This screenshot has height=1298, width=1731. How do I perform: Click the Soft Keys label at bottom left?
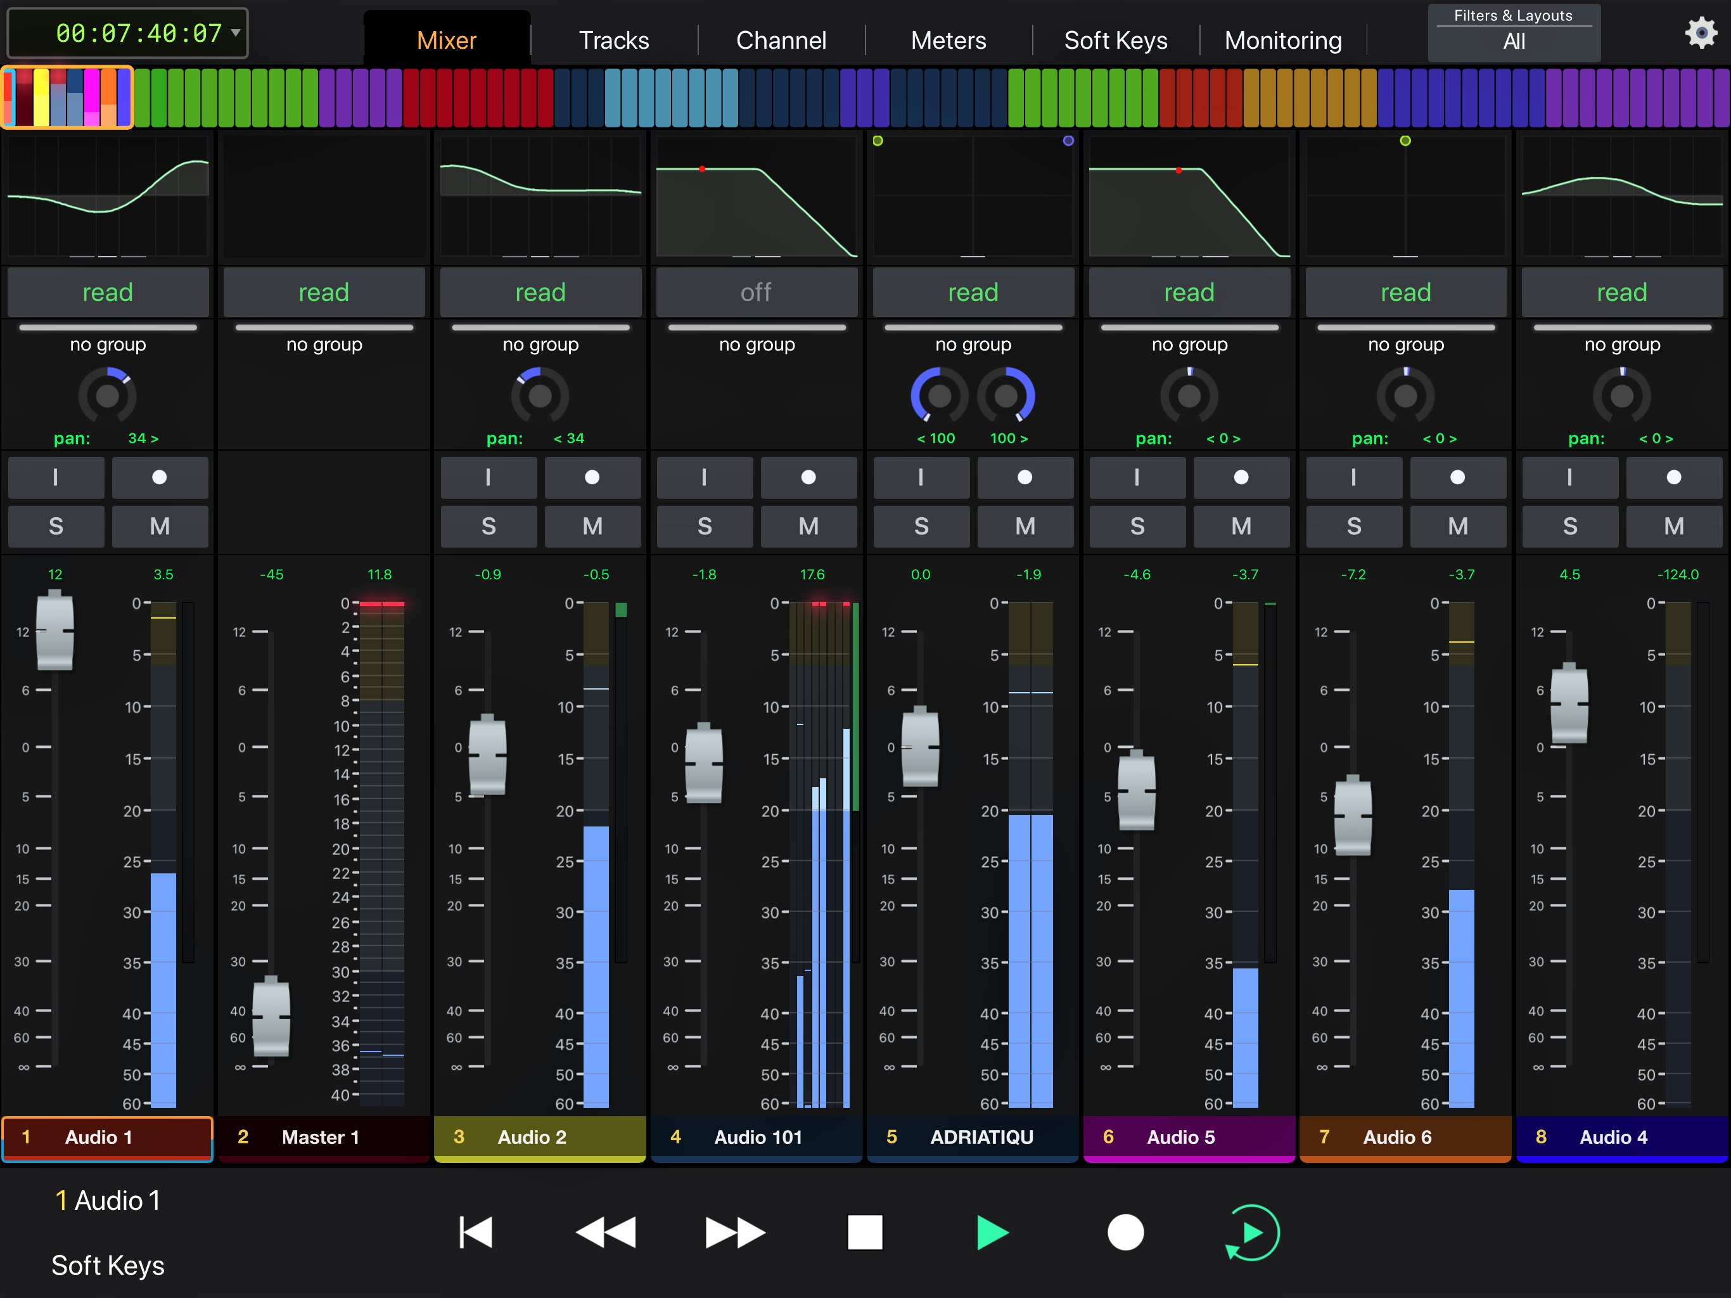pos(108,1265)
